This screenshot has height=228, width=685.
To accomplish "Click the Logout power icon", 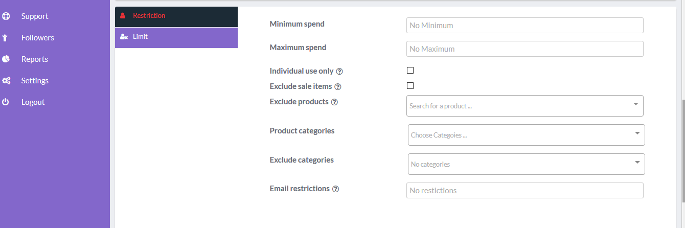I will tap(6, 102).
